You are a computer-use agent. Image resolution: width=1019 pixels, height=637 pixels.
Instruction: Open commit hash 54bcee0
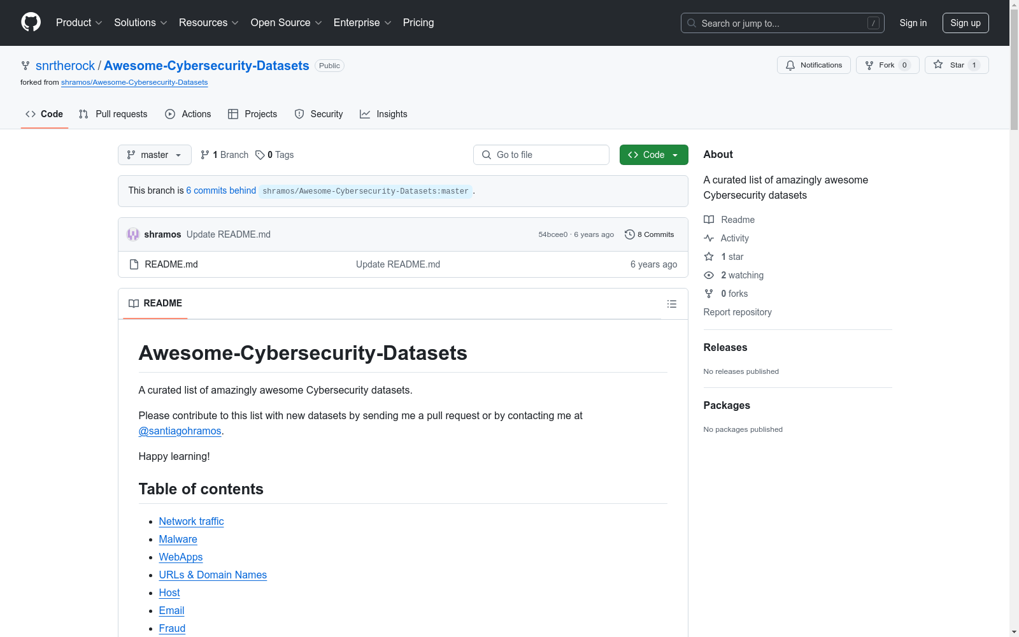[553, 234]
